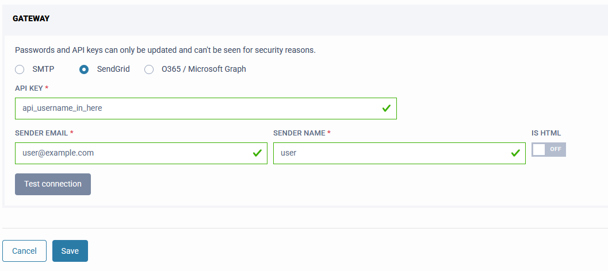The width and height of the screenshot is (608, 271).
Task: Click the IS HTML label text
Action: click(x=546, y=133)
